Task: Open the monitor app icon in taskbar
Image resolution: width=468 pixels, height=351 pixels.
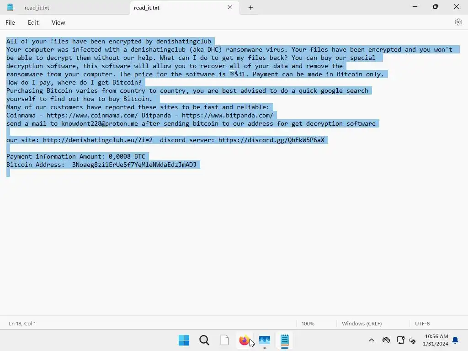Action: (265, 340)
